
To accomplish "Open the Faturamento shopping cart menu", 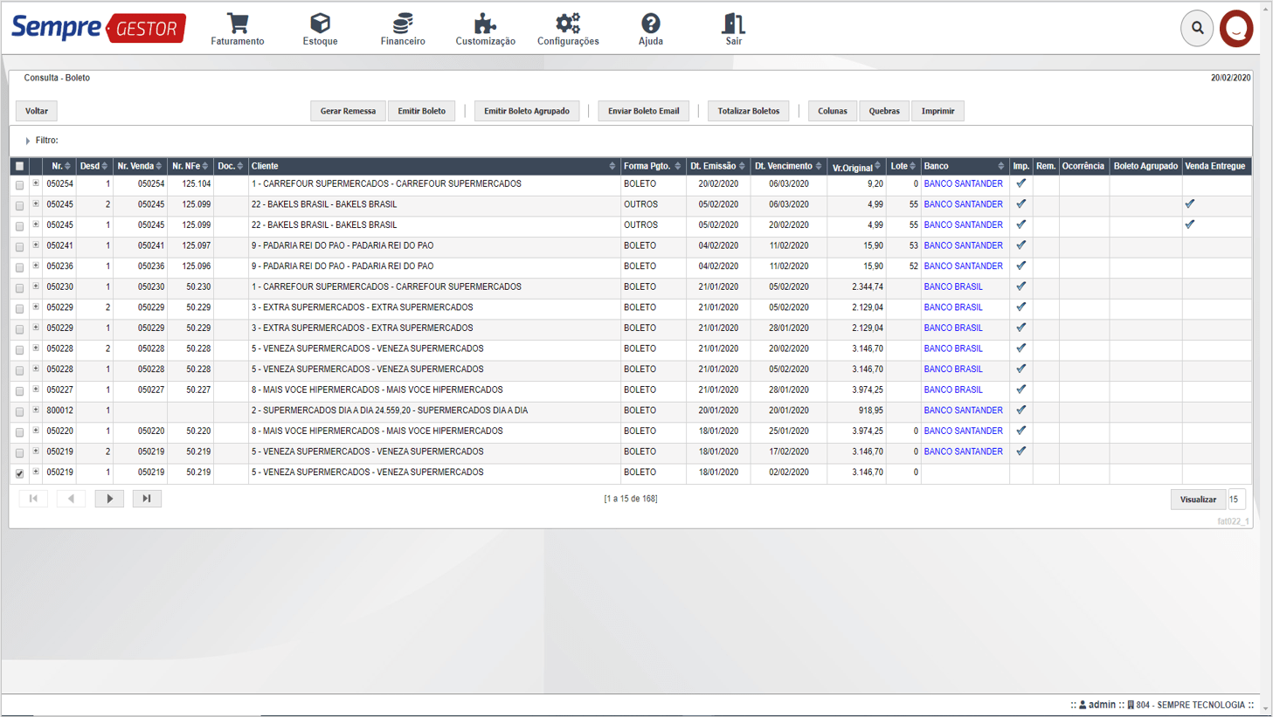I will point(238,29).
